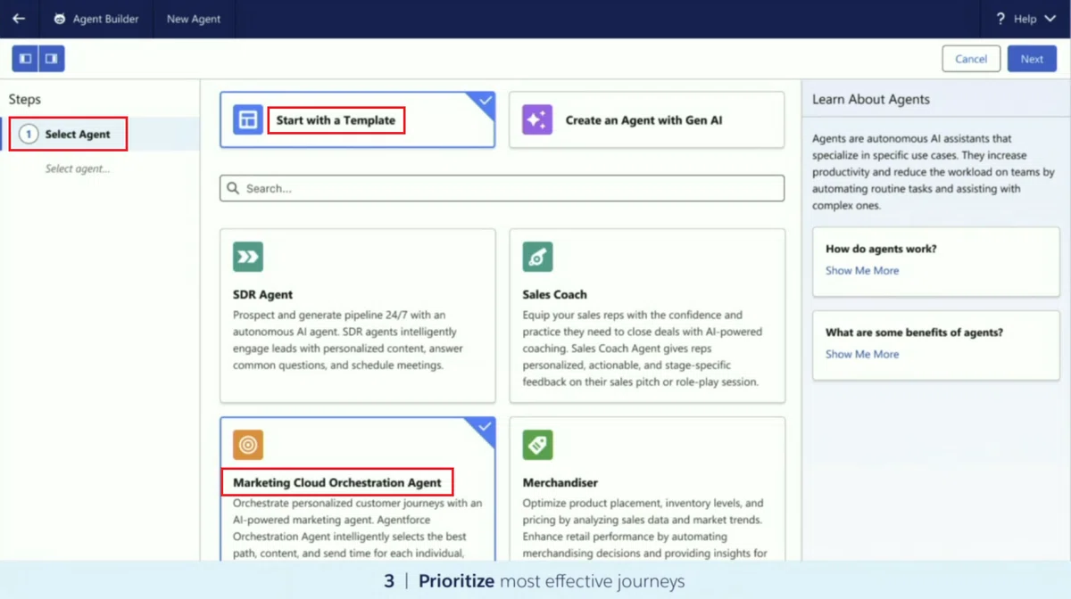Choose Create an Agent with Gen AI

(647, 119)
